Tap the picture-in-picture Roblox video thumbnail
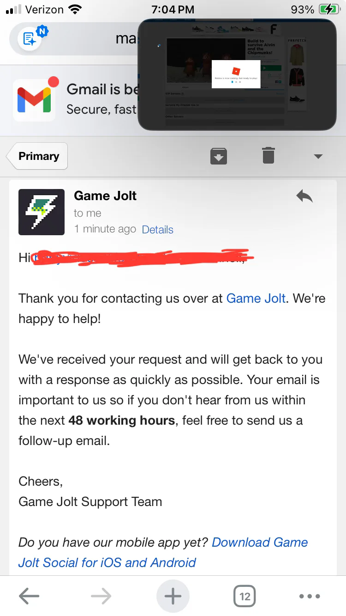This screenshot has height=616, width=346. click(x=237, y=74)
